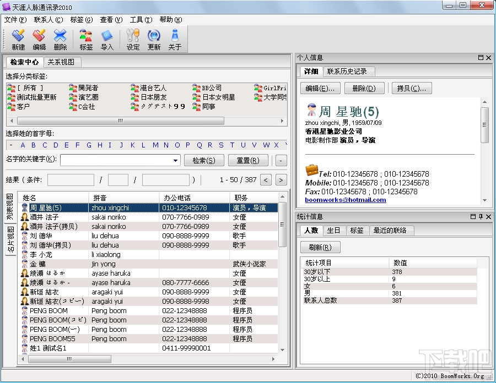Open the name keyword dropdown arrow
Screen dimensions: 496x383
(175, 160)
